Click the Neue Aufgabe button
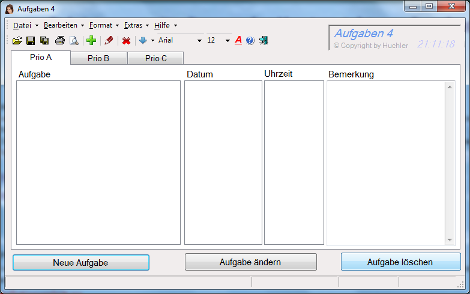Viewport: 470px width, 294px height. pyautogui.click(x=81, y=263)
